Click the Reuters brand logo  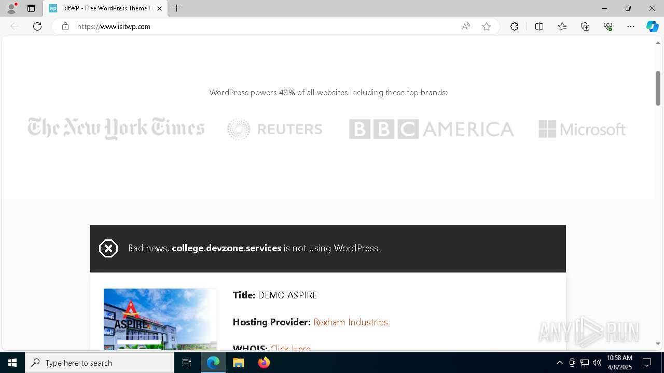click(x=275, y=129)
